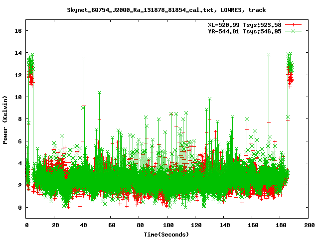The image size is (319, 239).
Task: Click the green cross legend marker sample
Action: click(x=293, y=31)
